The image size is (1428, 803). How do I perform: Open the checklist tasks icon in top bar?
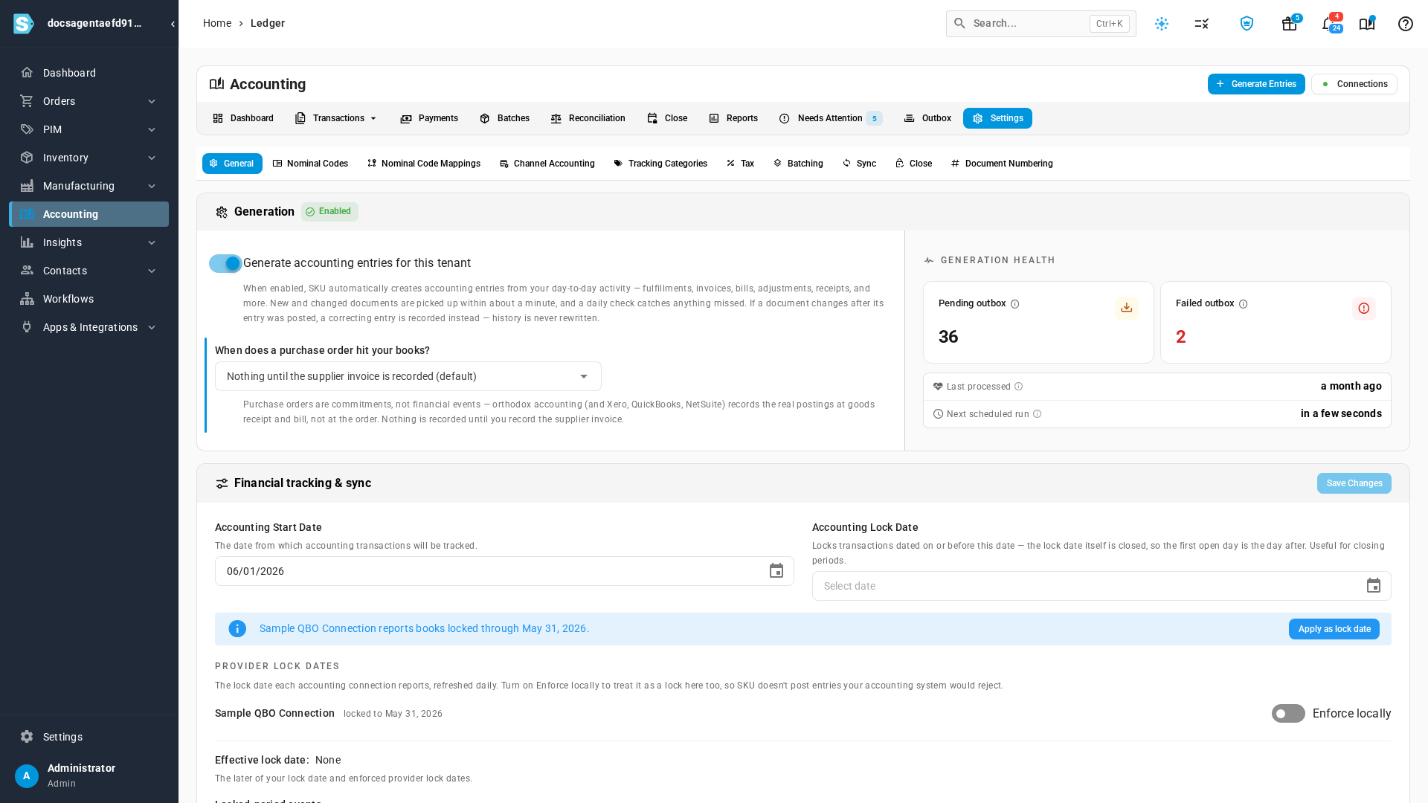tap(1202, 24)
